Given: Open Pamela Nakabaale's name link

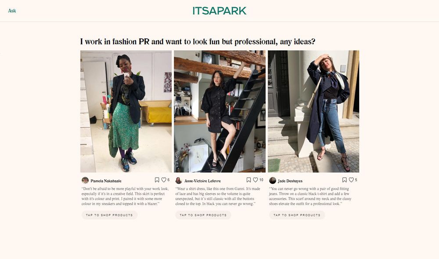Looking at the screenshot, I should pos(106,181).
